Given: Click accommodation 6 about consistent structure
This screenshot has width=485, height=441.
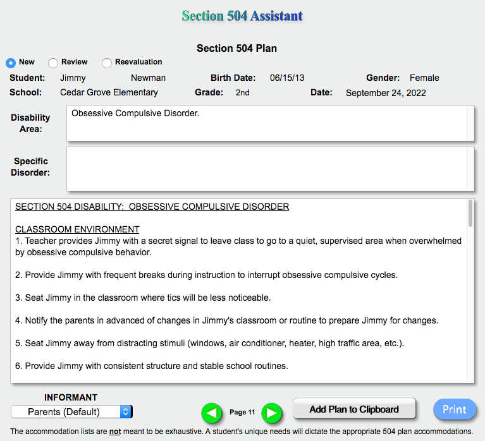Looking at the screenshot, I should pos(152,366).
